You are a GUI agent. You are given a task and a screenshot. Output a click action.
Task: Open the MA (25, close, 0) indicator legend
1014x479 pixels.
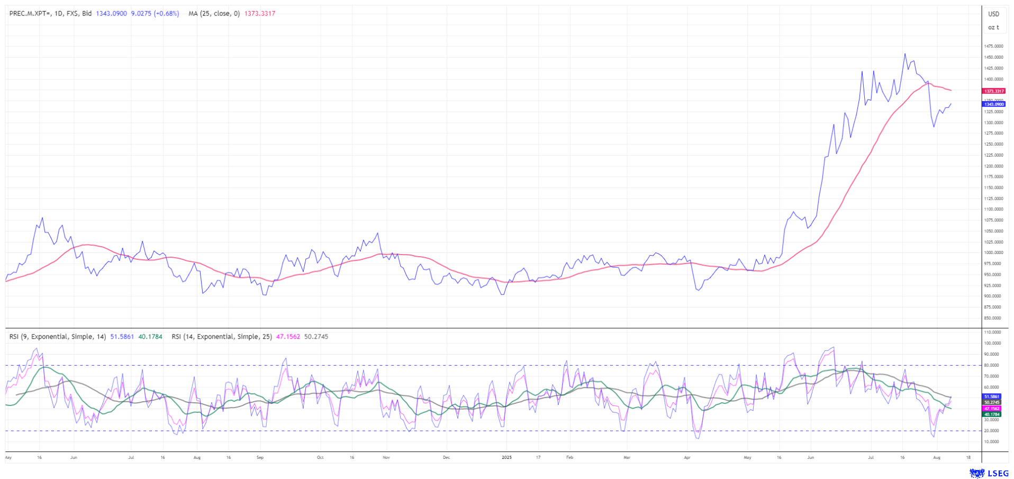(x=213, y=14)
